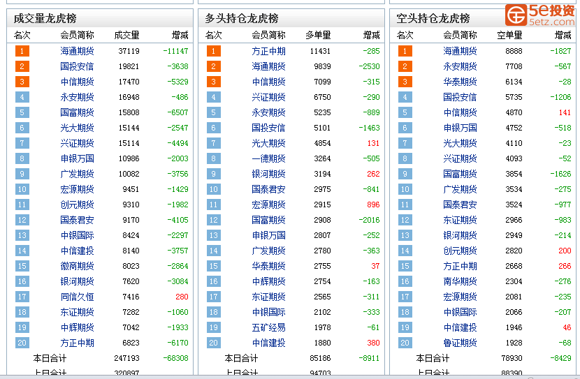Select 中信建投 in 多头持仓龙虎榜 table
Screen dimensions: 580x379
click(x=268, y=343)
